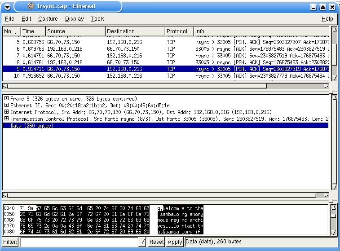The width and height of the screenshot is (340, 251).
Task: Click the Reset filter button
Action: [156, 242]
